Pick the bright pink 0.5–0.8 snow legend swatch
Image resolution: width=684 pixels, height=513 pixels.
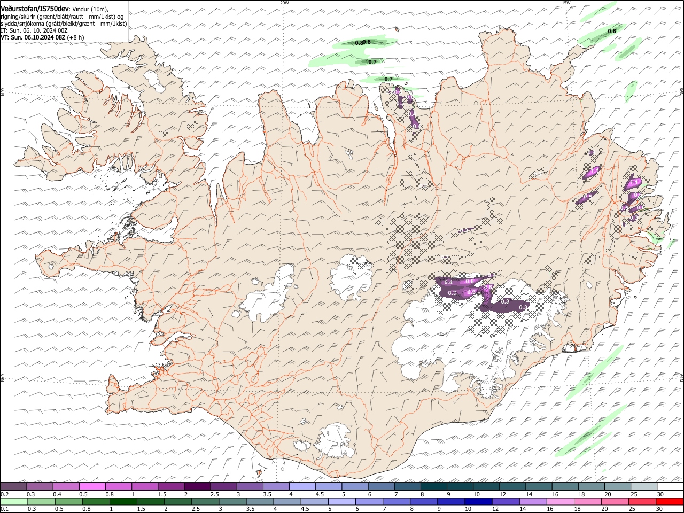92,487
